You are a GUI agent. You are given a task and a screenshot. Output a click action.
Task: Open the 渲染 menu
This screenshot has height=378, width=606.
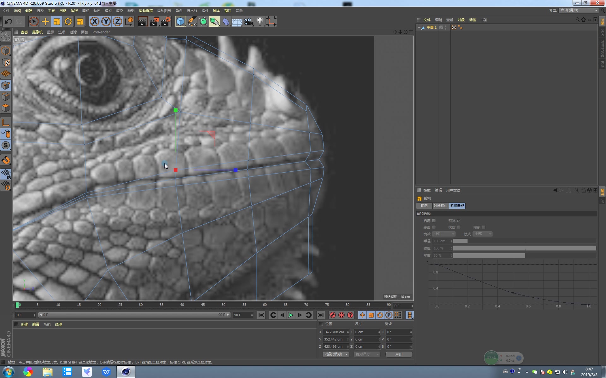pyautogui.click(x=120, y=10)
